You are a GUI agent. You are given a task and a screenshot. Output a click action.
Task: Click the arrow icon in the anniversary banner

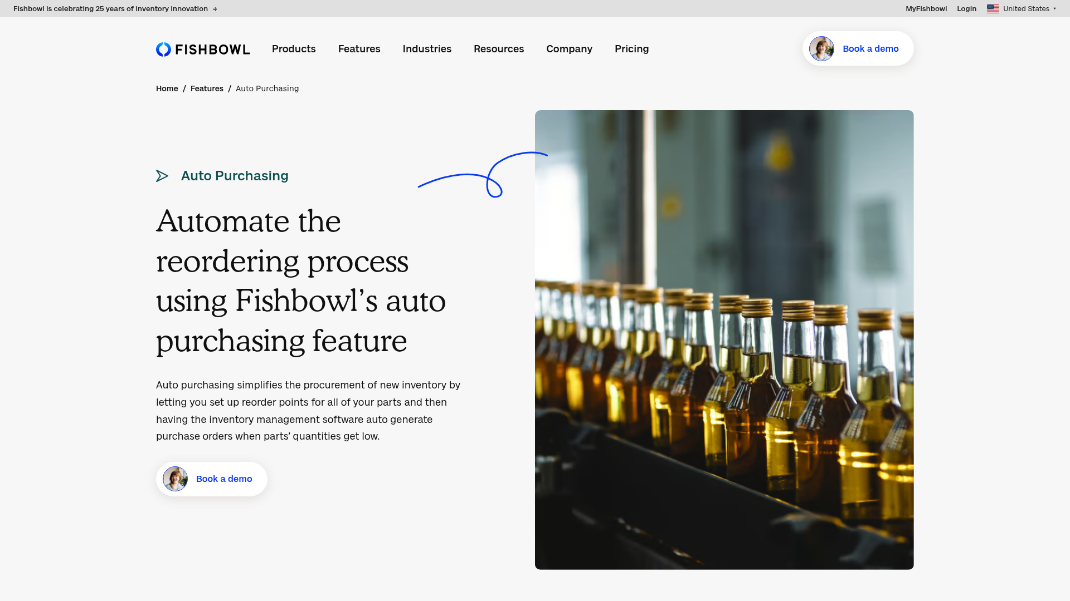pyautogui.click(x=215, y=9)
